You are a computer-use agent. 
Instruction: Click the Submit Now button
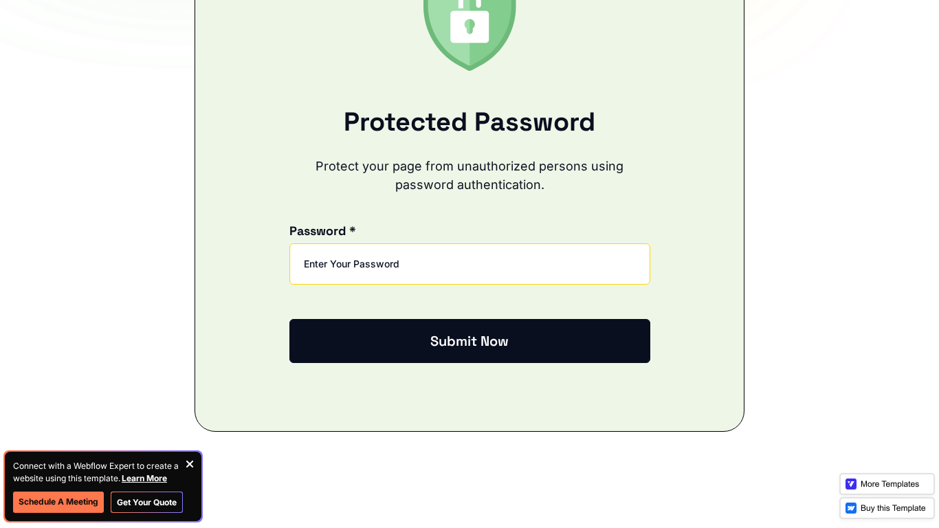469,341
